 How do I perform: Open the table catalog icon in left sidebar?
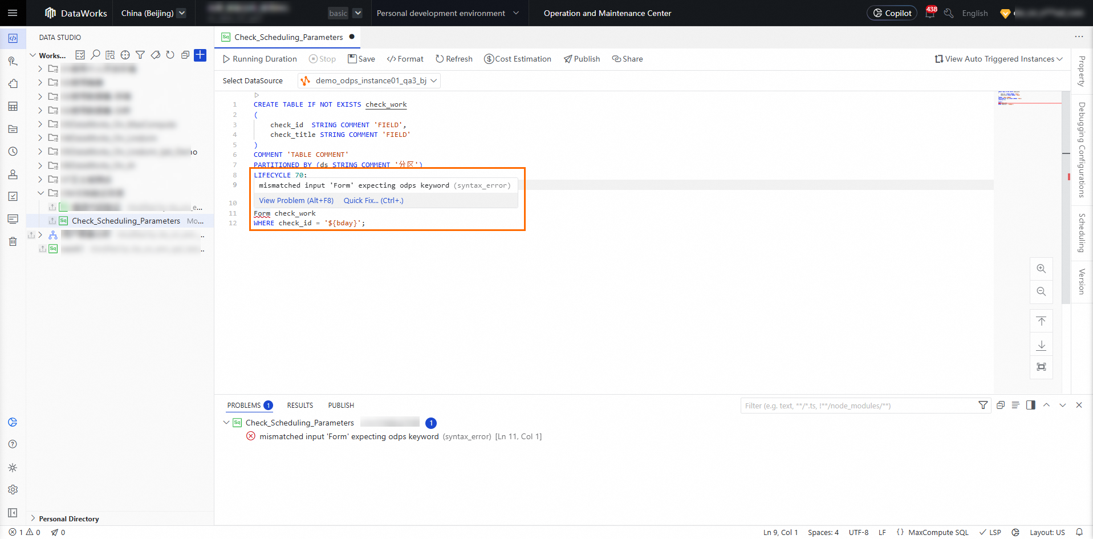(x=13, y=107)
